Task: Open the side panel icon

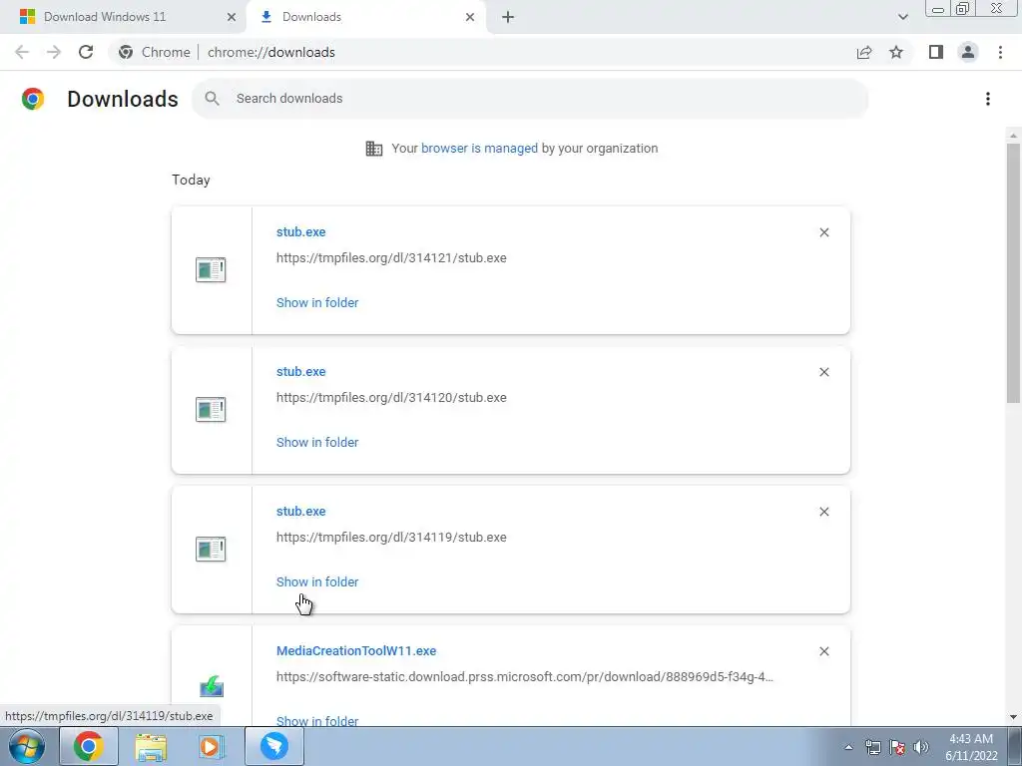Action: point(936,52)
